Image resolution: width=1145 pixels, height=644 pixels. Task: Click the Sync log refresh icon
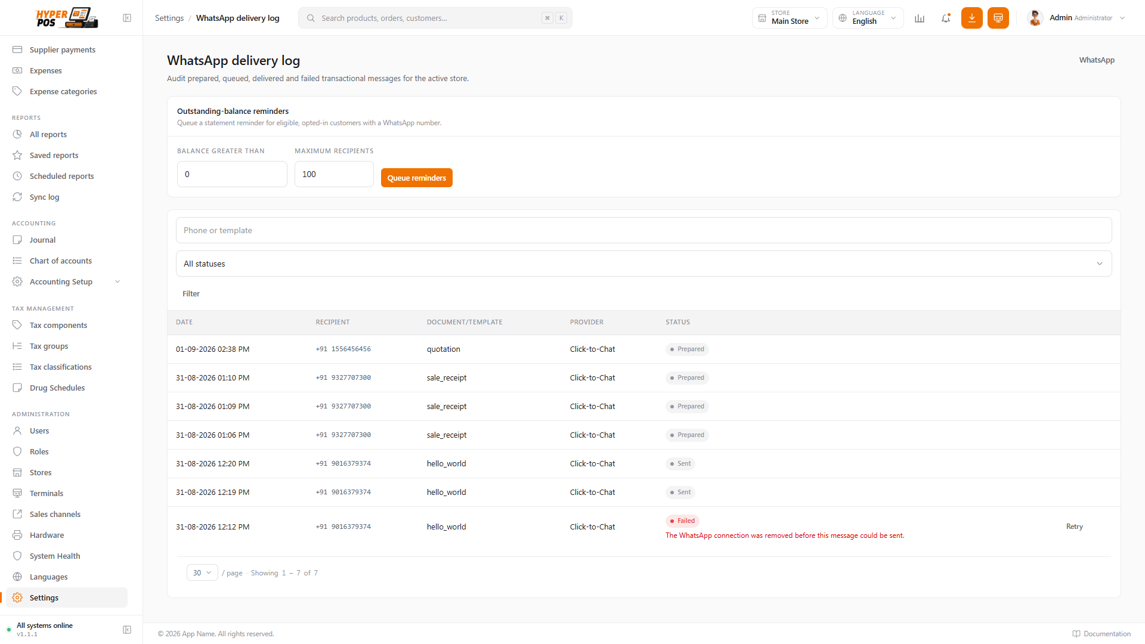17,197
